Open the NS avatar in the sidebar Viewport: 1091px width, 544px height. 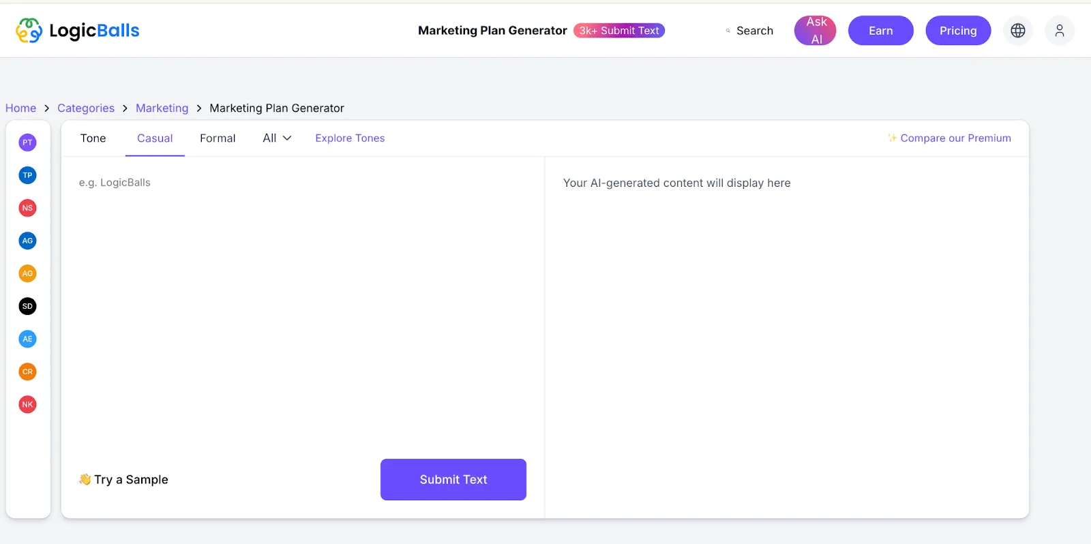click(27, 208)
